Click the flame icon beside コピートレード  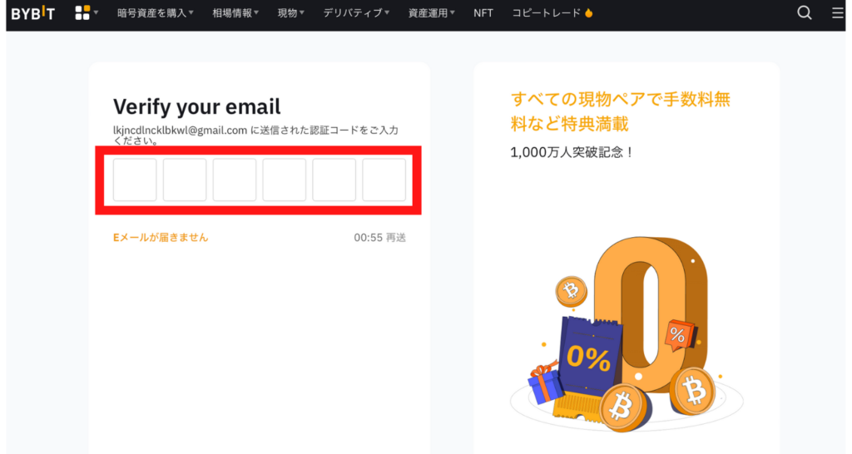[x=589, y=13]
